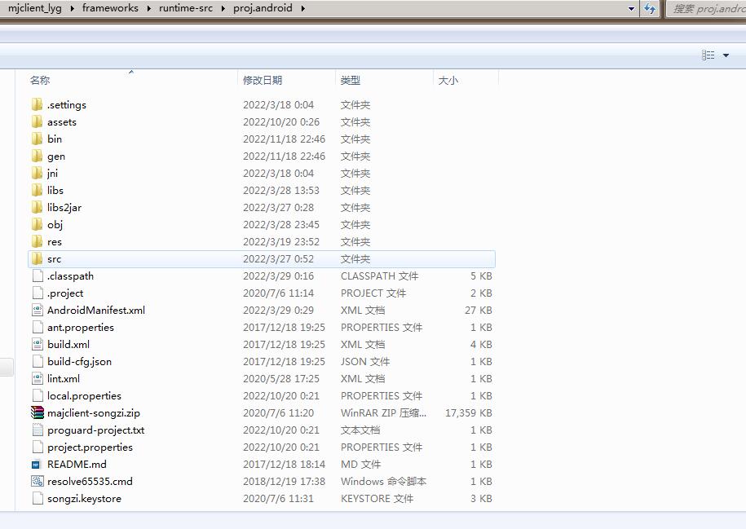This screenshot has height=529, width=746.
Task: Click the bin folder icon
Action: tap(38, 139)
